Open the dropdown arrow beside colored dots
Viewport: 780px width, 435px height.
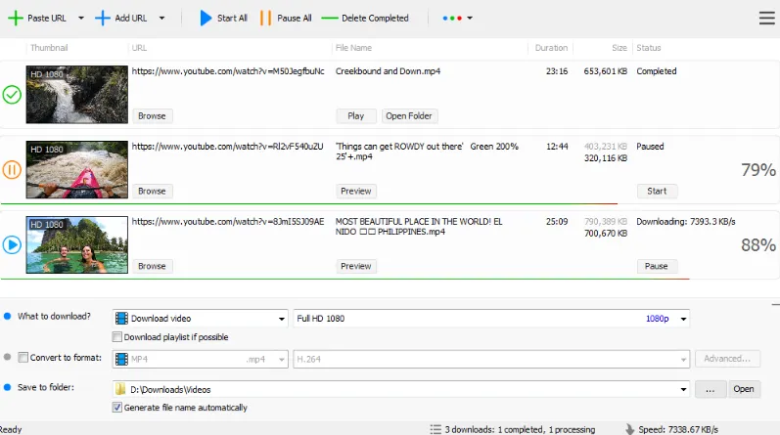point(470,18)
